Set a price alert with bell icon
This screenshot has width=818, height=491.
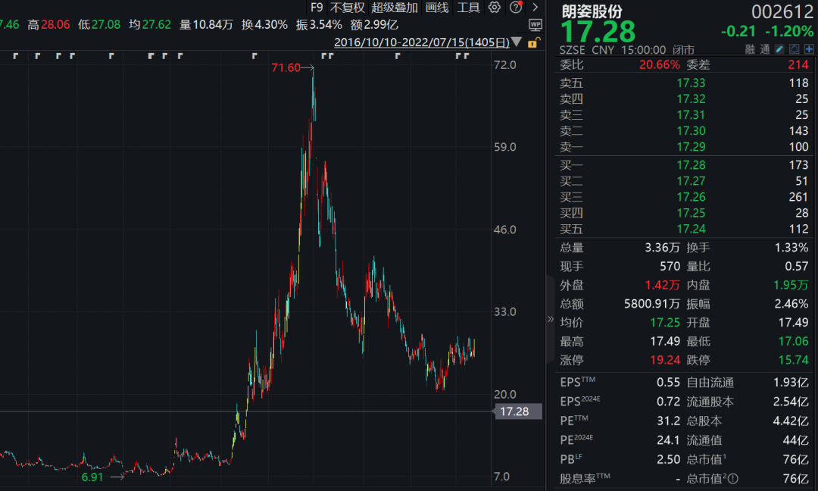tap(794, 49)
